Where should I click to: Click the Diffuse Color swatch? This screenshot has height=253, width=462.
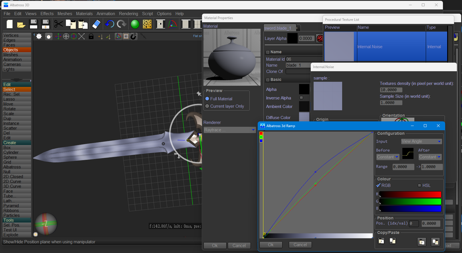click(304, 117)
